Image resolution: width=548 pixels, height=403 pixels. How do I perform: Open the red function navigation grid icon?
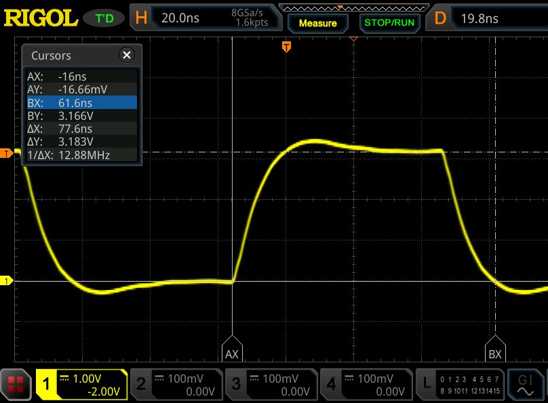coord(16,384)
